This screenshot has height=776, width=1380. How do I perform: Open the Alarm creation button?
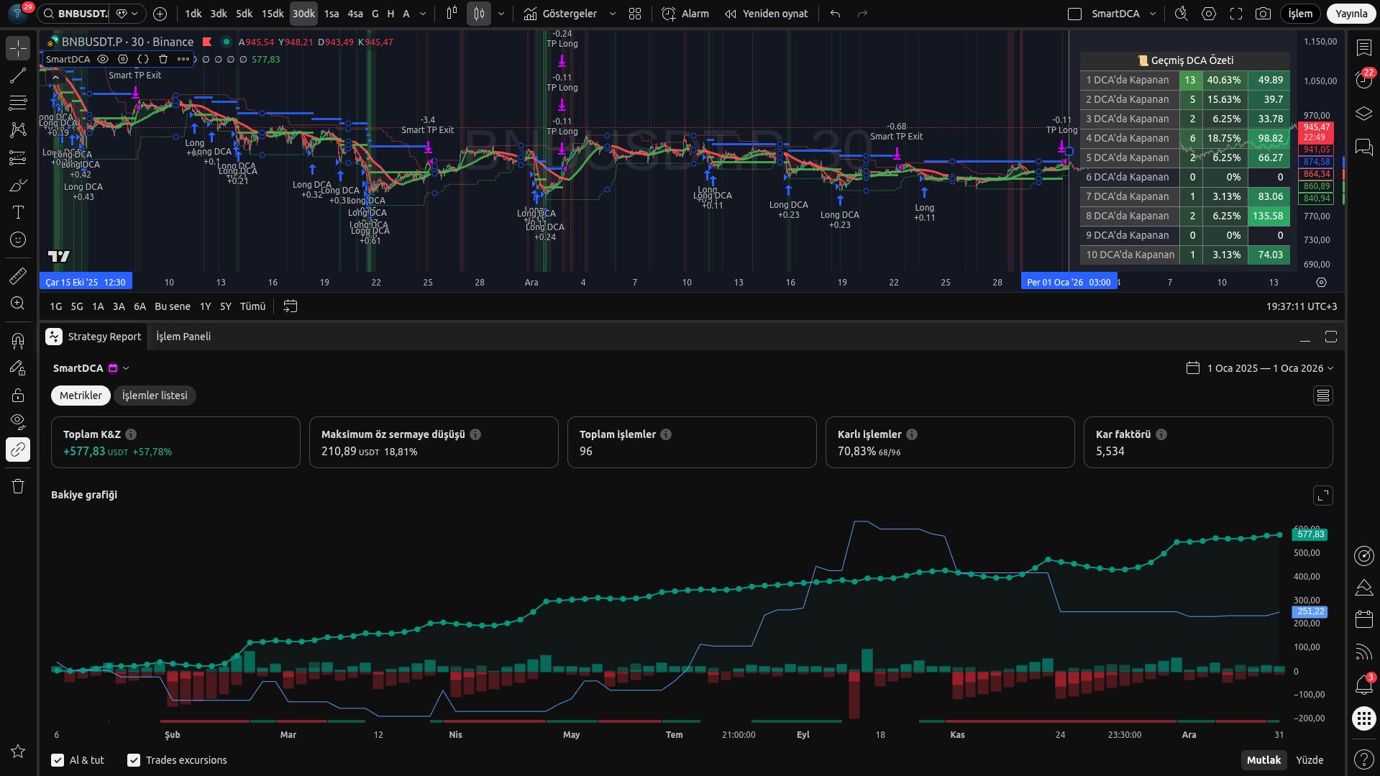tap(685, 14)
